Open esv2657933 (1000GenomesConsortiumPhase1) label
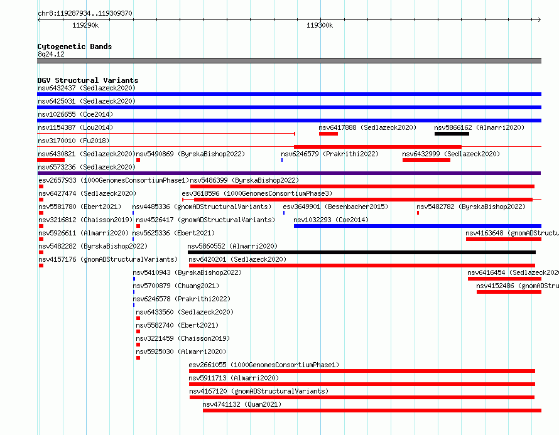559x435 pixels. pyautogui.click(x=114, y=180)
